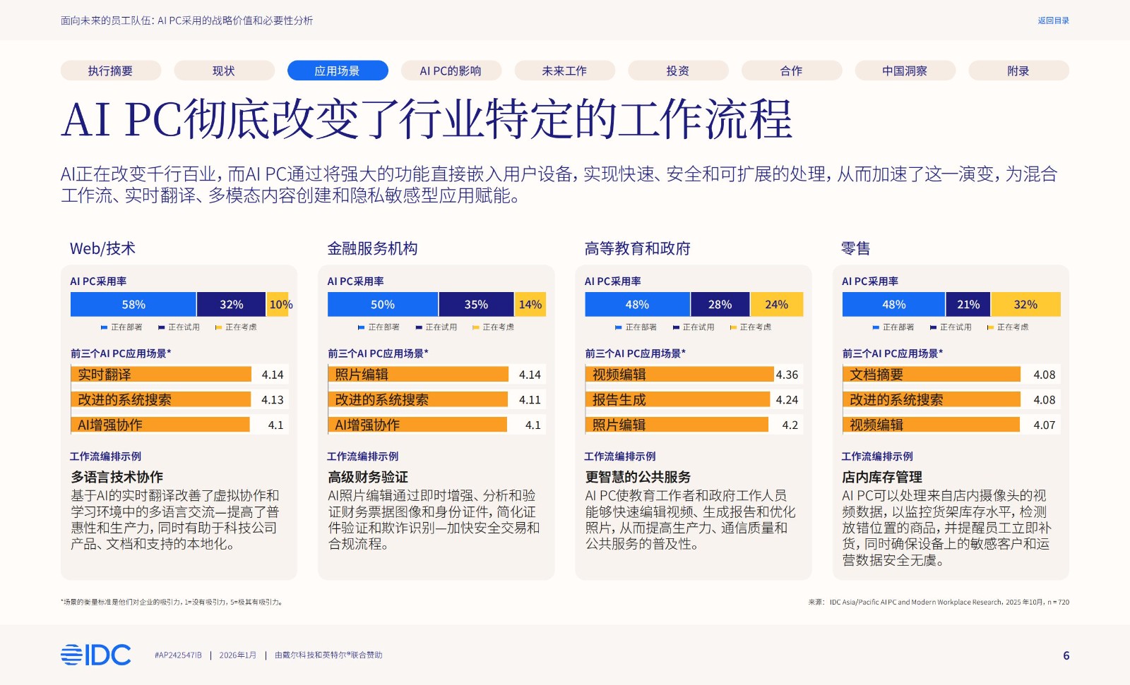Viewport: 1130px width, 685px height.
Task: Click the 35% dark blue bar in 金融服务机构
Action: click(x=476, y=305)
